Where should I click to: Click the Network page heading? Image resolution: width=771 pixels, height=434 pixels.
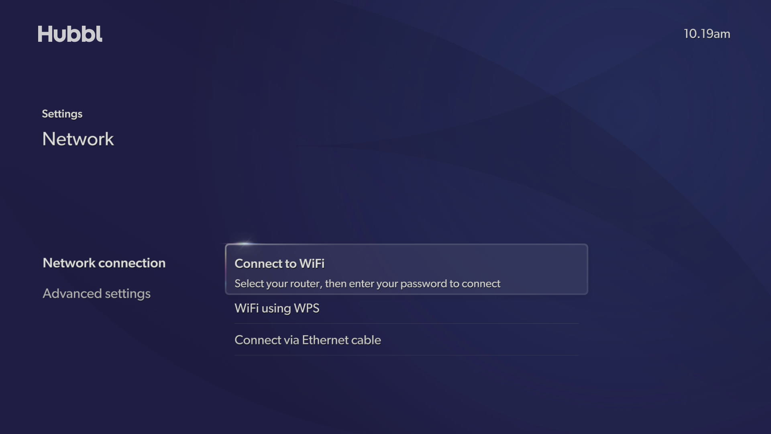click(78, 139)
